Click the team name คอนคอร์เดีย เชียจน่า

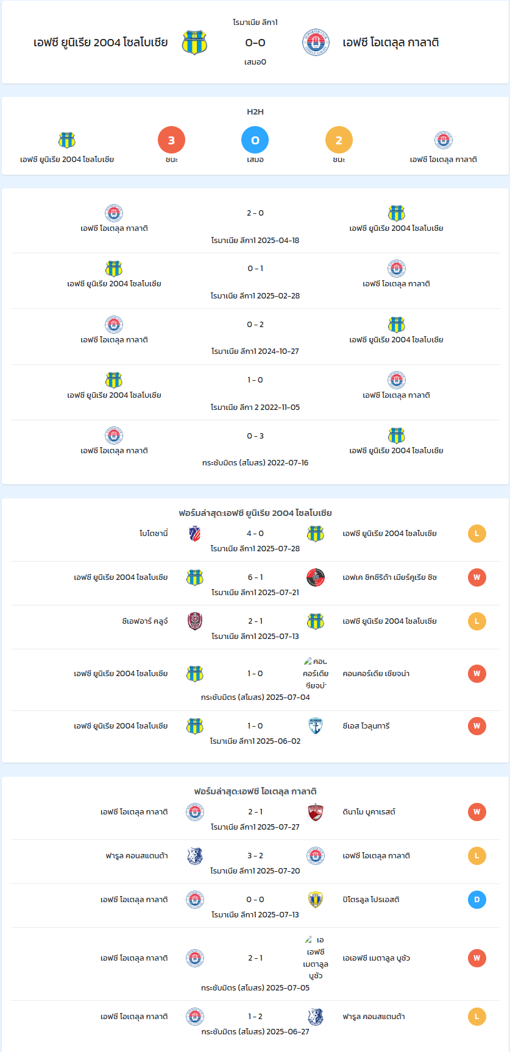coord(376,674)
